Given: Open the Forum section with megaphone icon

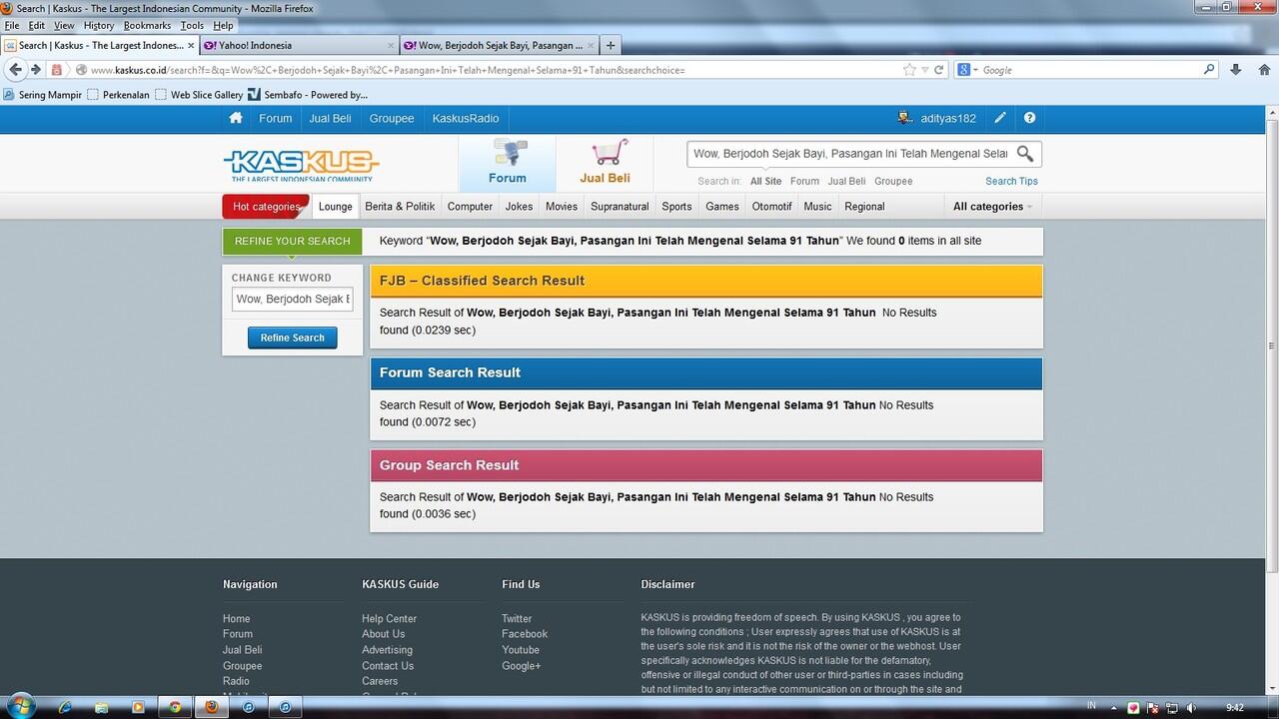Looking at the screenshot, I should [x=508, y=162].
